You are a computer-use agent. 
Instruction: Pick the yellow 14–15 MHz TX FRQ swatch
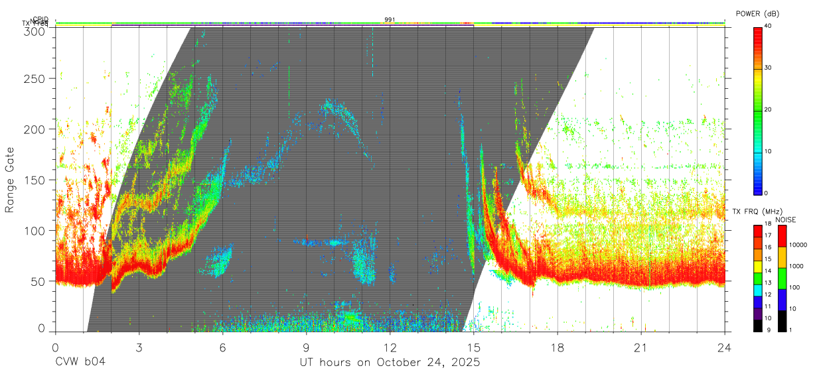[x=759, y=267]
